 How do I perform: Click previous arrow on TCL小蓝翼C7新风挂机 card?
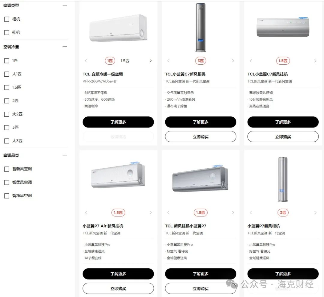point(250,61)
